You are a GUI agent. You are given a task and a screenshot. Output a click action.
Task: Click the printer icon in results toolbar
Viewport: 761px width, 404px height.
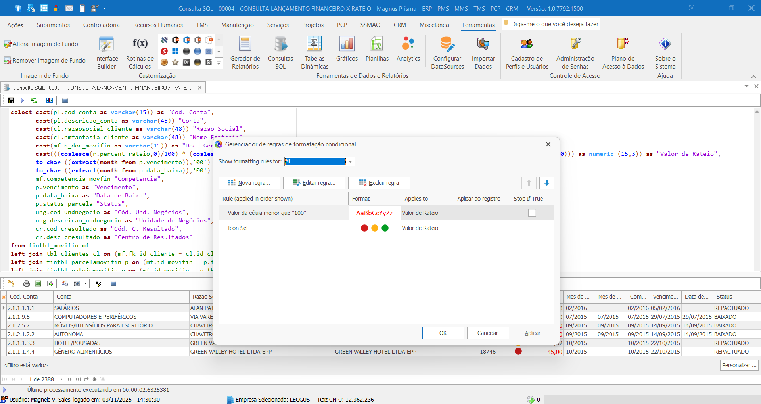coord(27,283)
